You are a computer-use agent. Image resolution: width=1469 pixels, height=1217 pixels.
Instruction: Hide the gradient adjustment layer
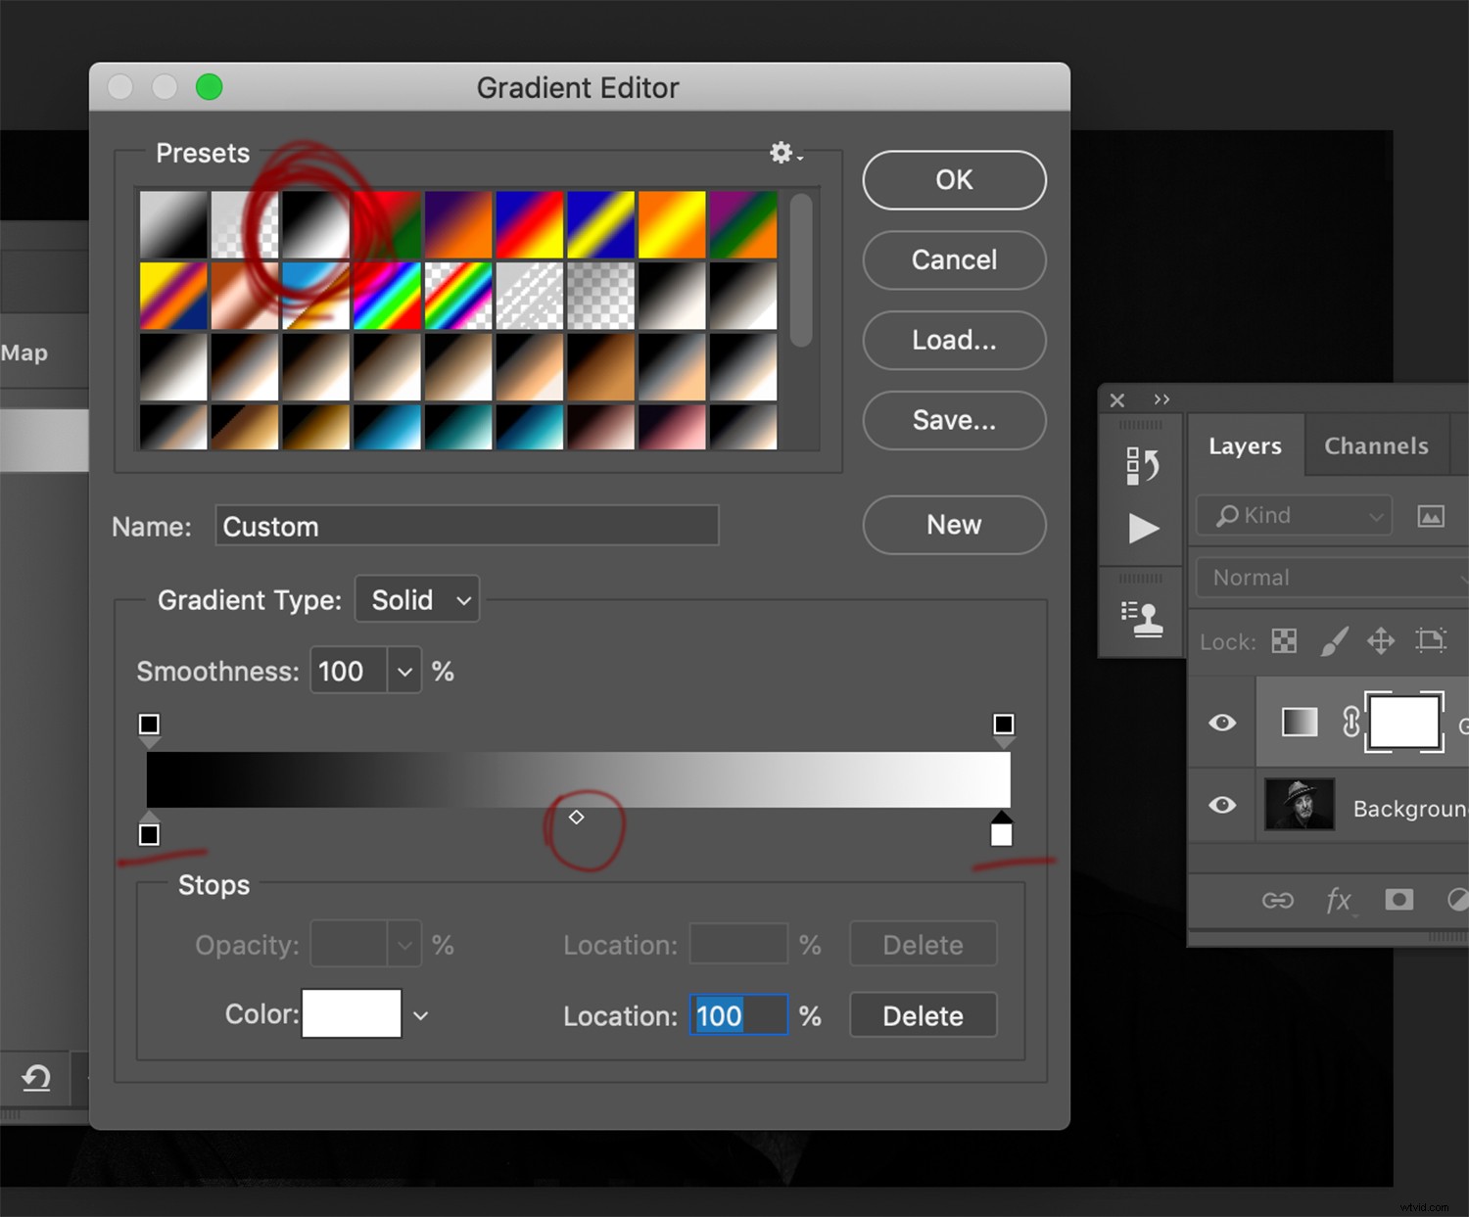[x=1221, y=723]
